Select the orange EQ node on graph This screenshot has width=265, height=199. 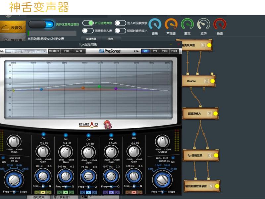tap(83, 88)
